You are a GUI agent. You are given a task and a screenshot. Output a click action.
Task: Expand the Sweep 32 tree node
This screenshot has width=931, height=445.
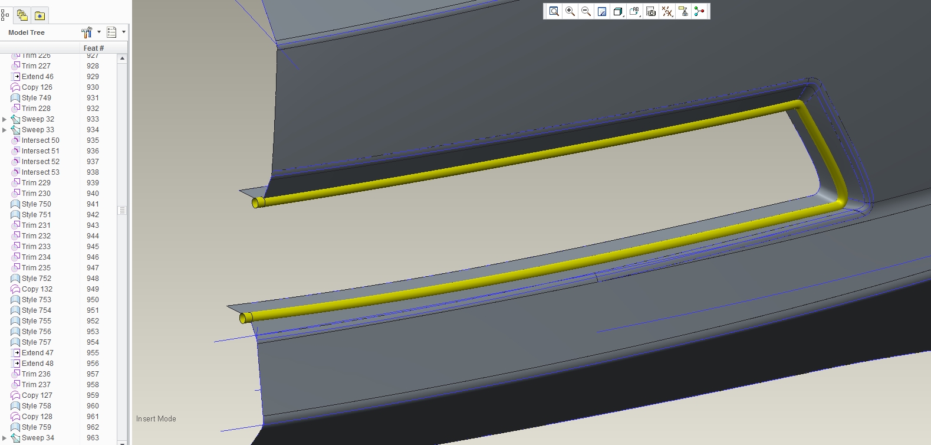point(5,119)
